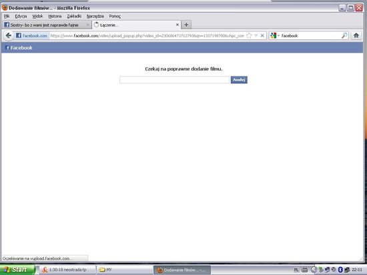Screen dimensions: 367x275
Task: Click status text 'Oczekiwanie na vupload.facebook.com...'
Action: 37,258
